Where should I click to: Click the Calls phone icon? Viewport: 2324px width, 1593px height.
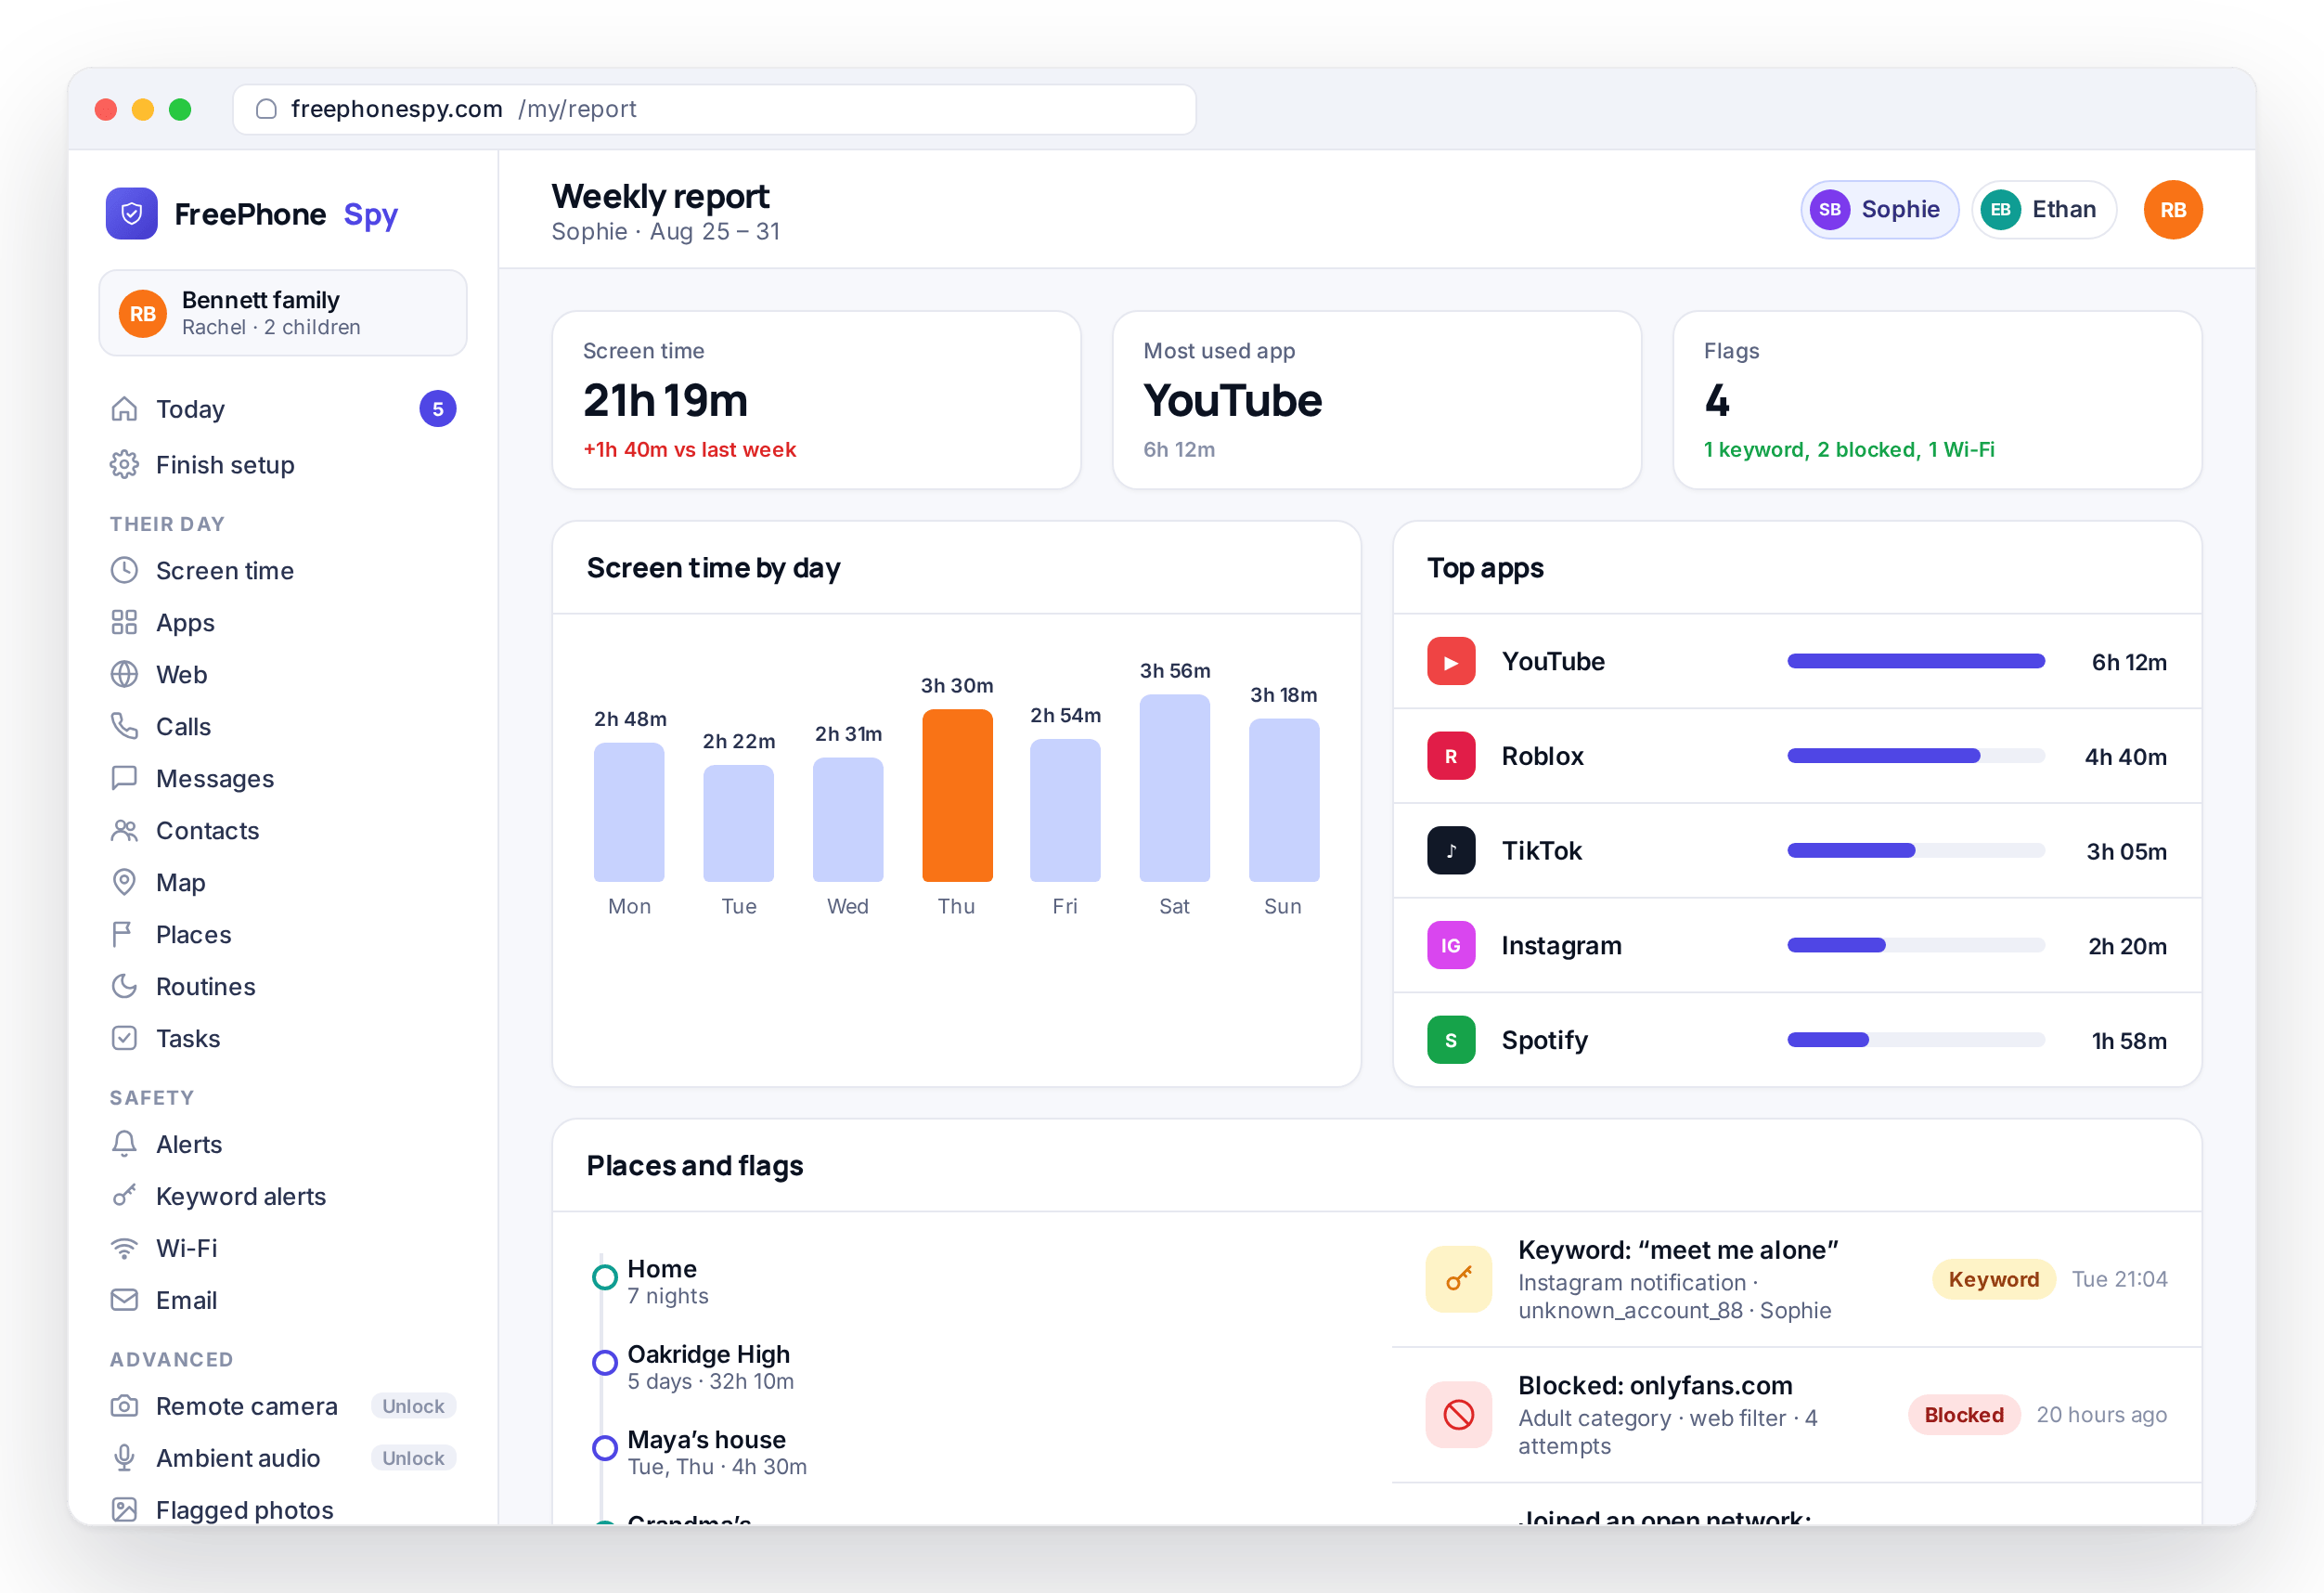(124, 727)
